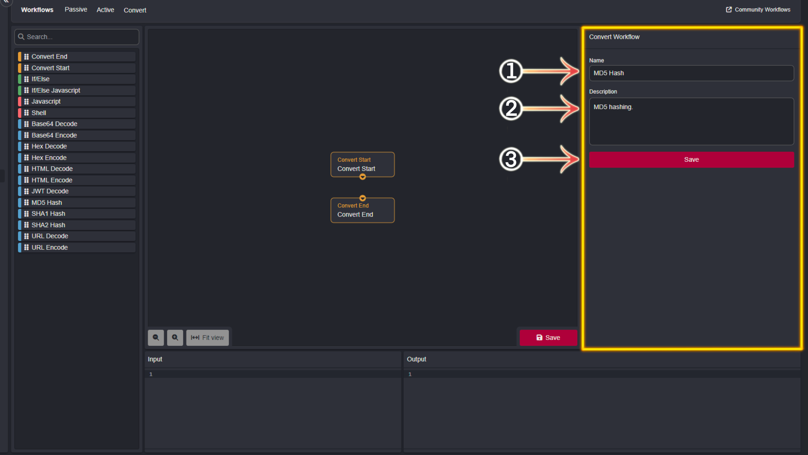The height and width of the screenshot is (455, 808).
Task: Click the Name input with MD5 Hash
Action: click(x=691, y=73)
